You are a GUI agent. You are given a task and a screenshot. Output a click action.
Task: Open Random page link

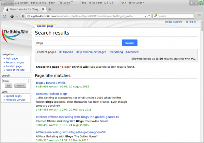[x=14, y=66]
